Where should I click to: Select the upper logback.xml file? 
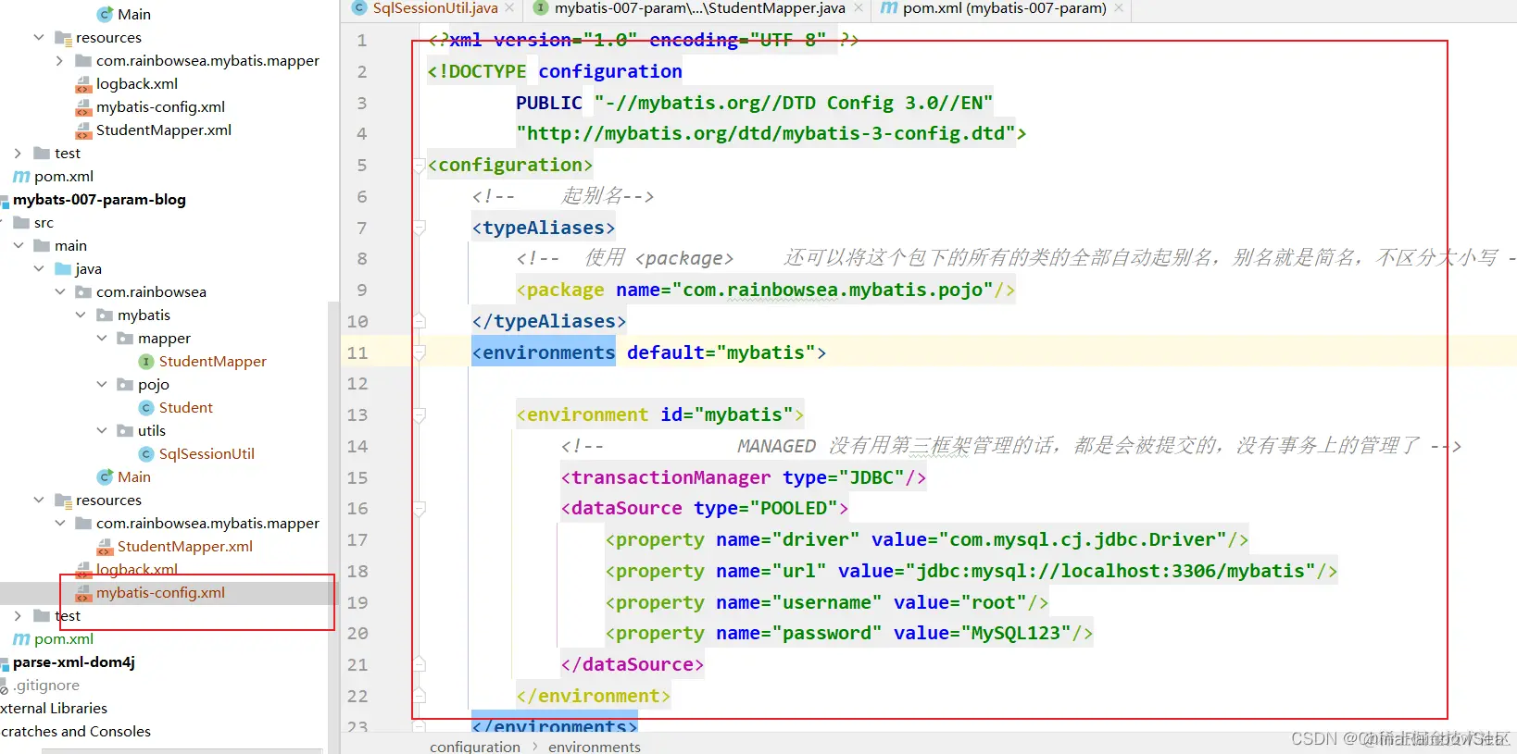(x=137, y=83)
